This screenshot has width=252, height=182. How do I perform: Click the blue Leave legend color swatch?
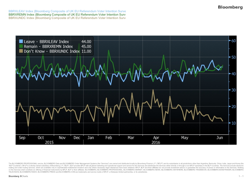tap(21, 41)
